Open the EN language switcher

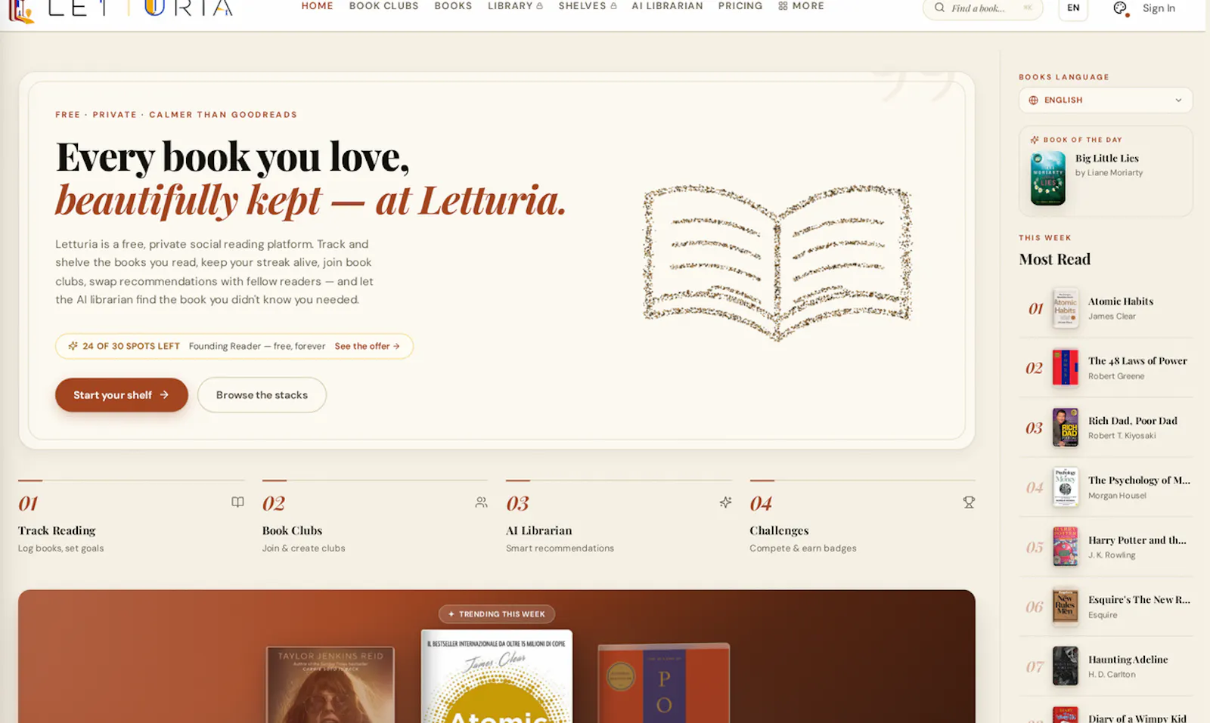pyautogui.click(x=1073, y=8)
